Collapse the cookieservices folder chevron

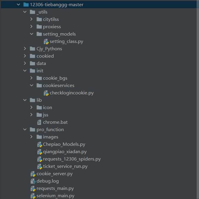point(32,86)
